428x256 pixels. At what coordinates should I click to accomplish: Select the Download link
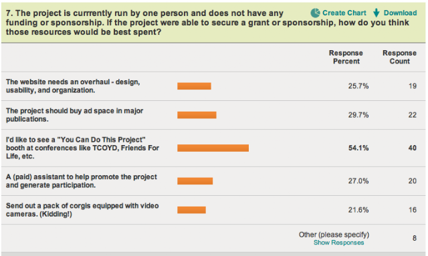tap(400, 13)
